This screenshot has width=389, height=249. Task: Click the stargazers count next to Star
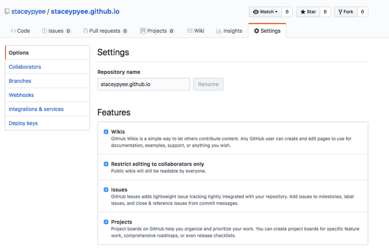click(x=325, y=11)
